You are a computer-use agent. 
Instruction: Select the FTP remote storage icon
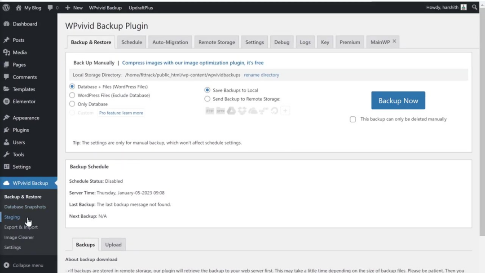[x=210, y=110]
